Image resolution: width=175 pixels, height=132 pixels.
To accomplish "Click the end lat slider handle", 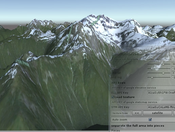I will (x=163, y=73).
